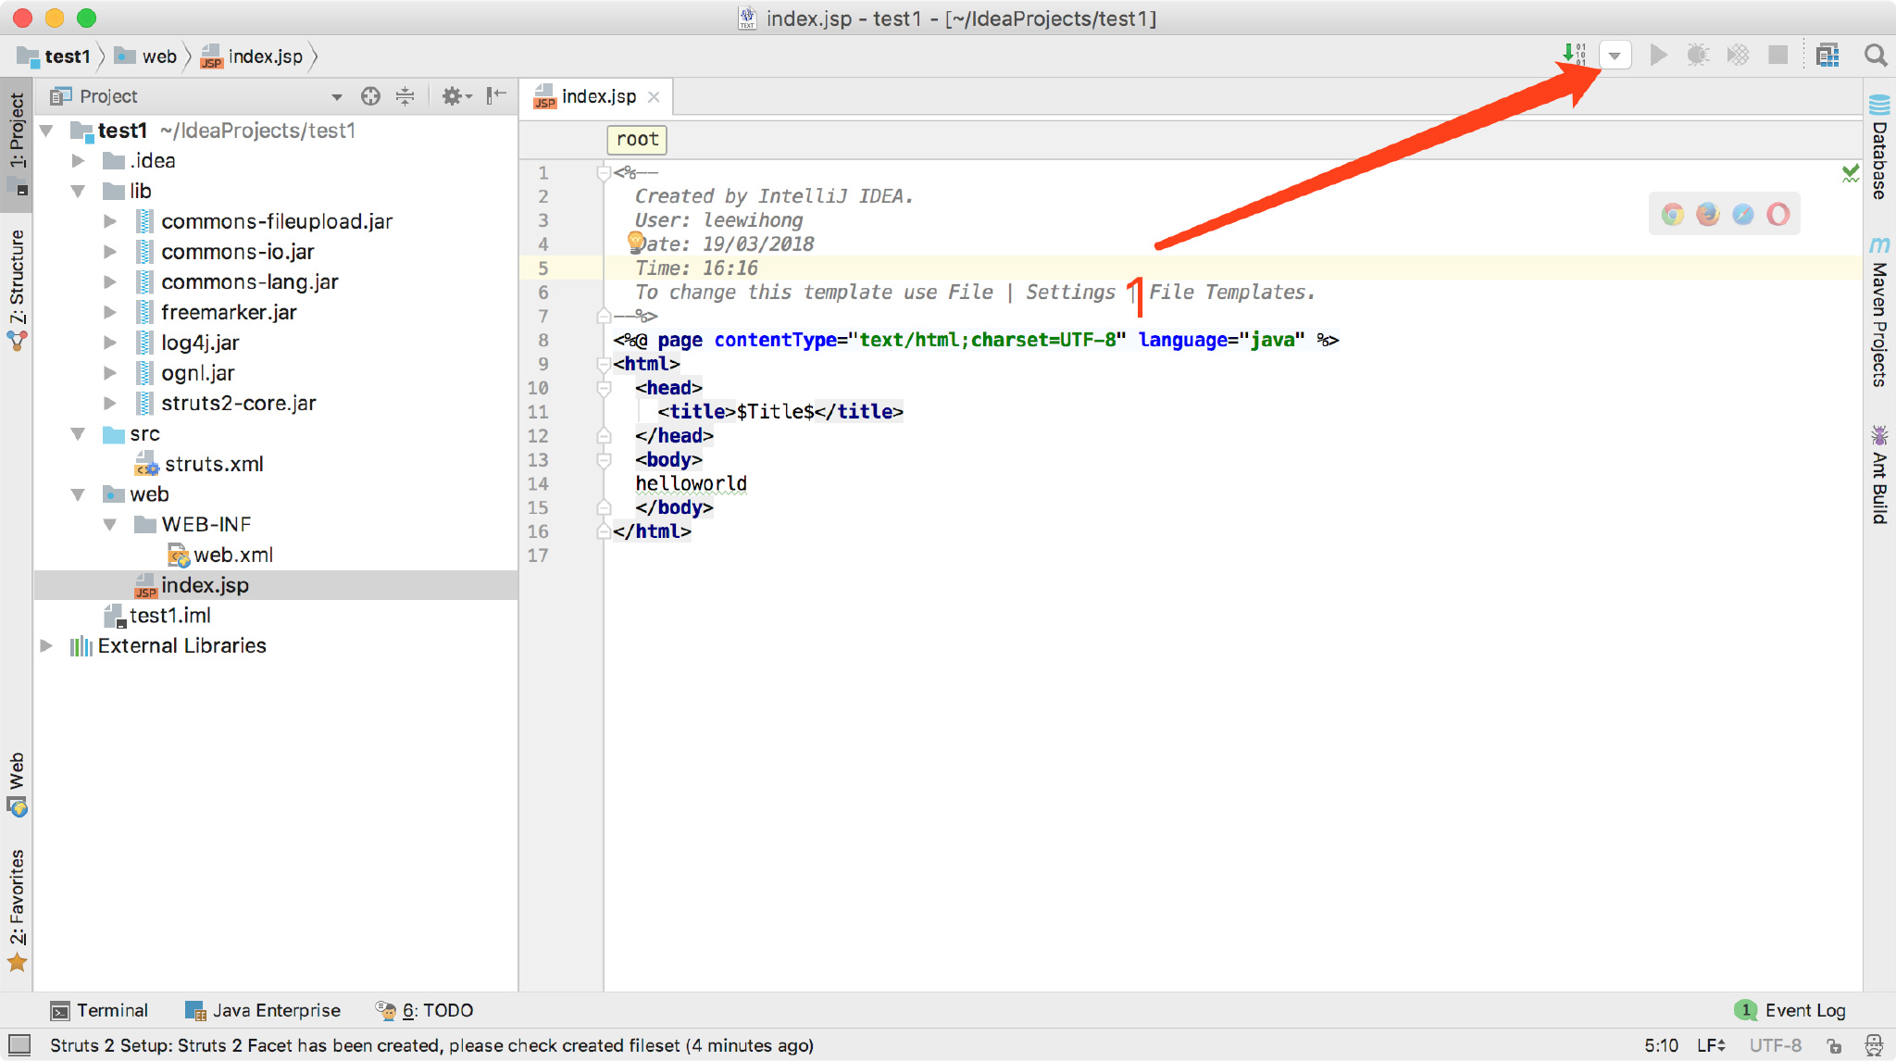
Task: Open Project Structure from the toolbar icon
Action: (1827, 56)
